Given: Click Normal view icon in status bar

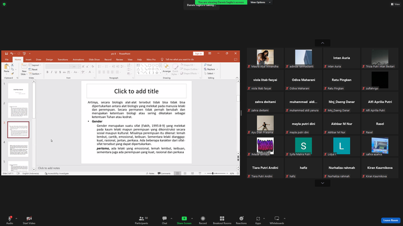Looking at the screenshot, I should [x=178, y=173].
